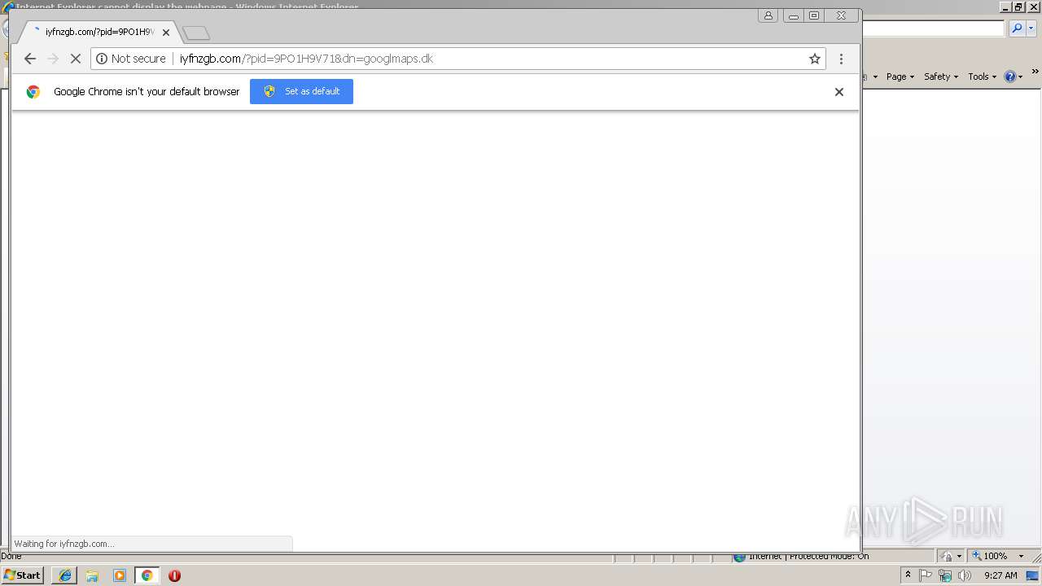Image resolution: width=1042 pixels, height=586 pixels.
Task: Open the Chrome user profile icon
Action: pos(768,15)
